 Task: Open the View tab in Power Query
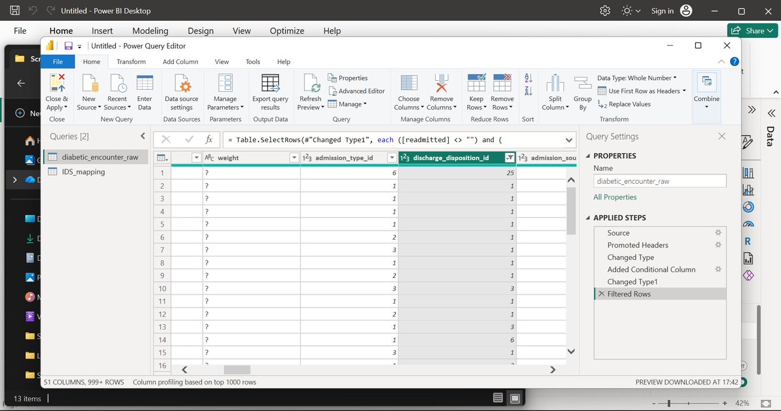click(221, 62)
